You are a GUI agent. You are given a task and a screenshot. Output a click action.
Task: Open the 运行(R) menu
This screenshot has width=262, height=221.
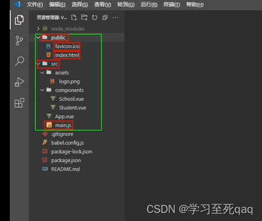(x=149, y=5)
